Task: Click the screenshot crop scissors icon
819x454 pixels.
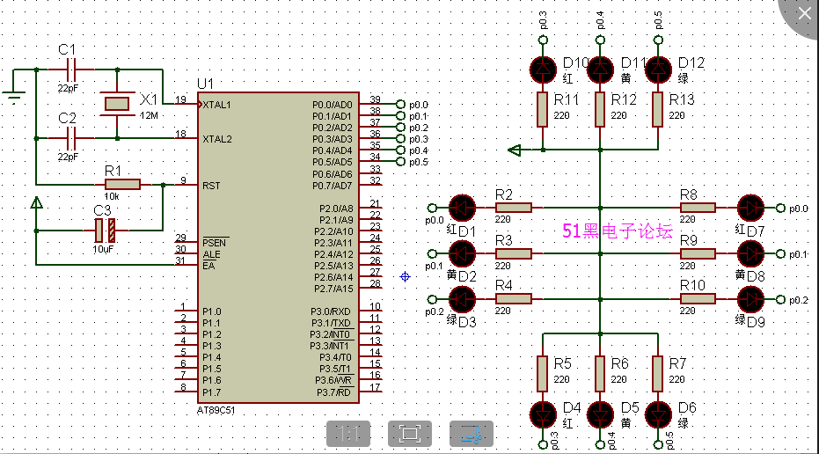Action: pos(472,434)
